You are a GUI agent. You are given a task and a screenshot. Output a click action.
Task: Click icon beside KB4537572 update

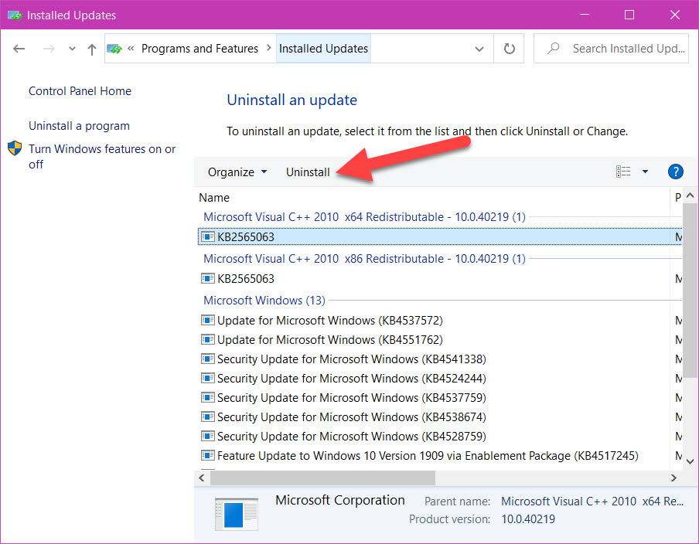(x=208, y=320)
